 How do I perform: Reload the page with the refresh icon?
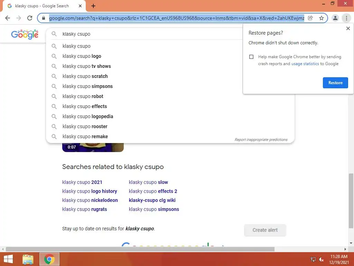[x=30, y=18]
